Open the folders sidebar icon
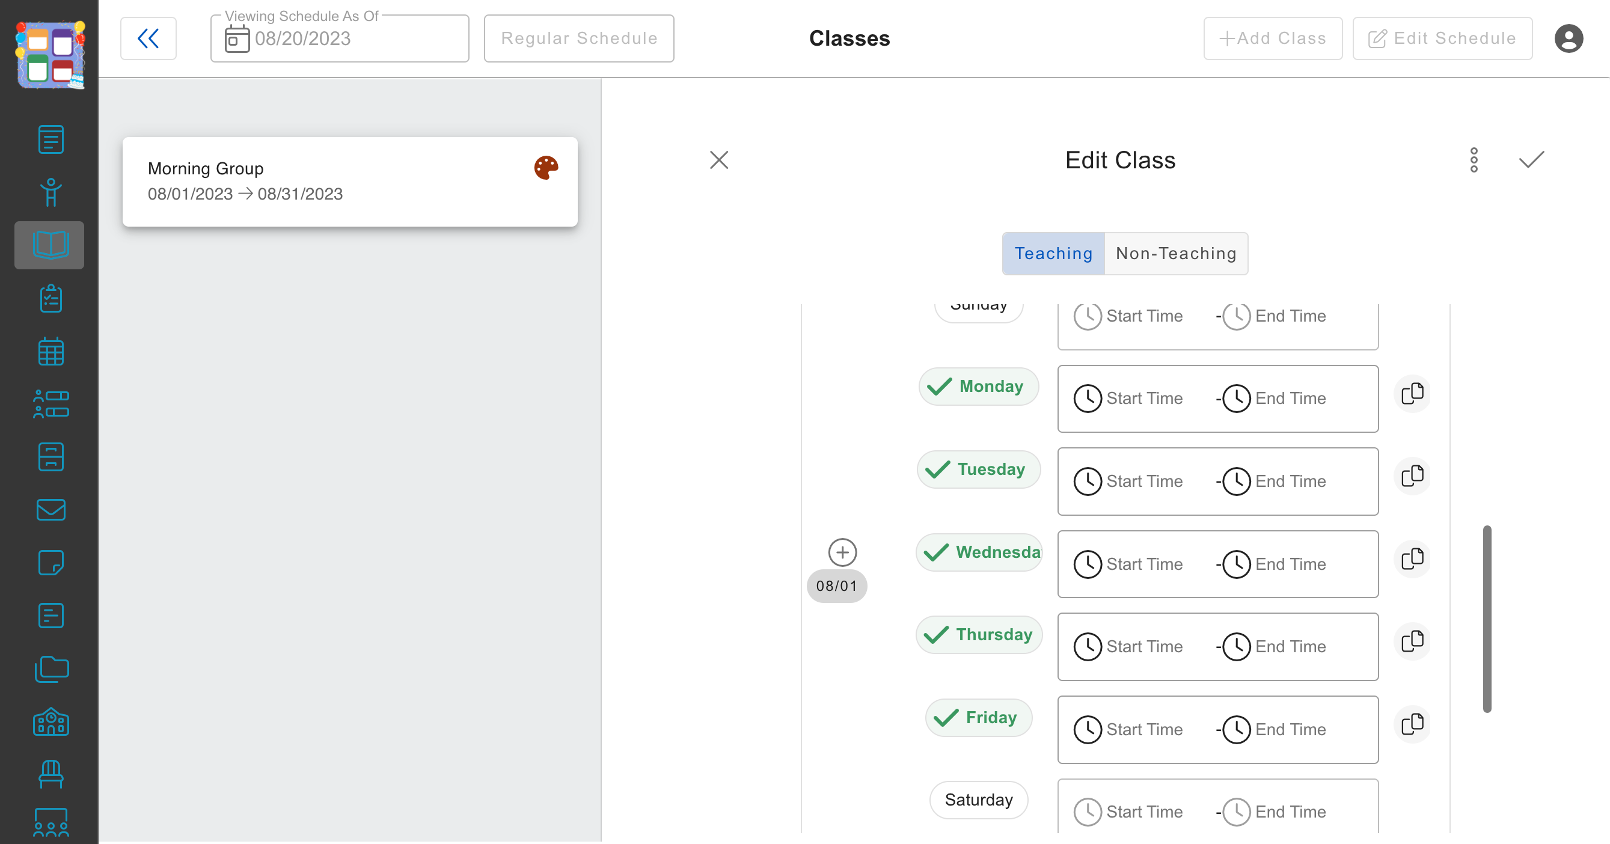The height and width of the screenshot is (844, 1610). [x=51, y=669]
